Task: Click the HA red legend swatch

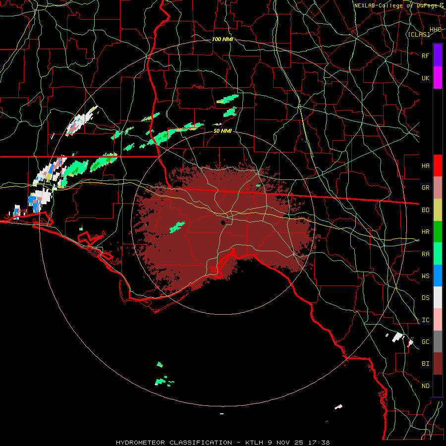Action: click(x=438, y=166)
